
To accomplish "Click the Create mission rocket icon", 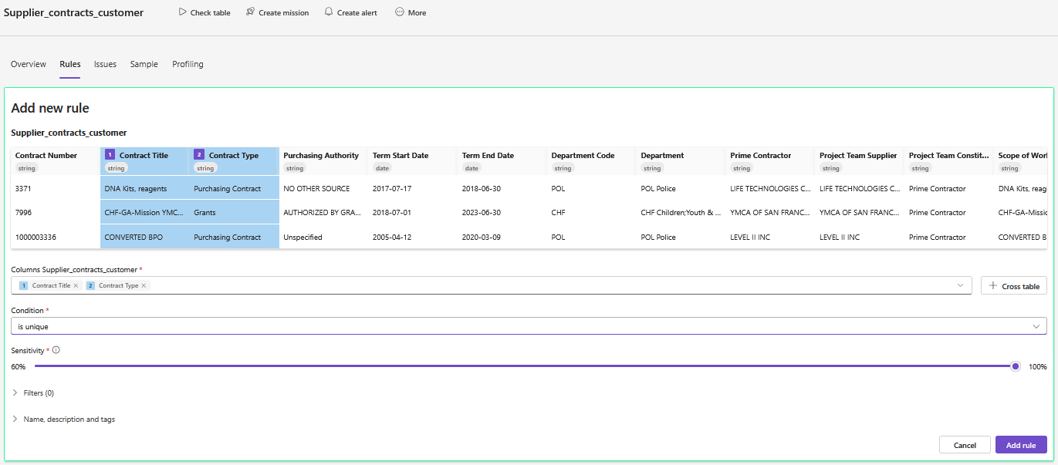I will (250, 12).
